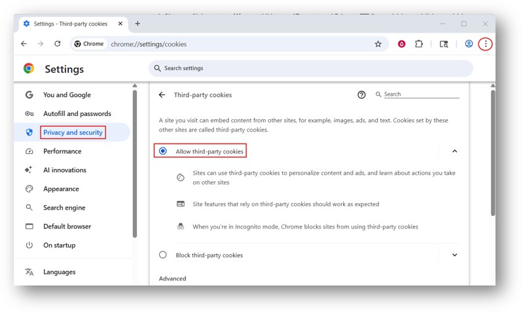Reload the current page
The width and height of the screenshot is (523, 313).
(58, 44)
